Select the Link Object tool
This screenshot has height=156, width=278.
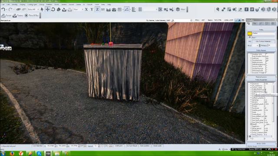tap(18, 10)
